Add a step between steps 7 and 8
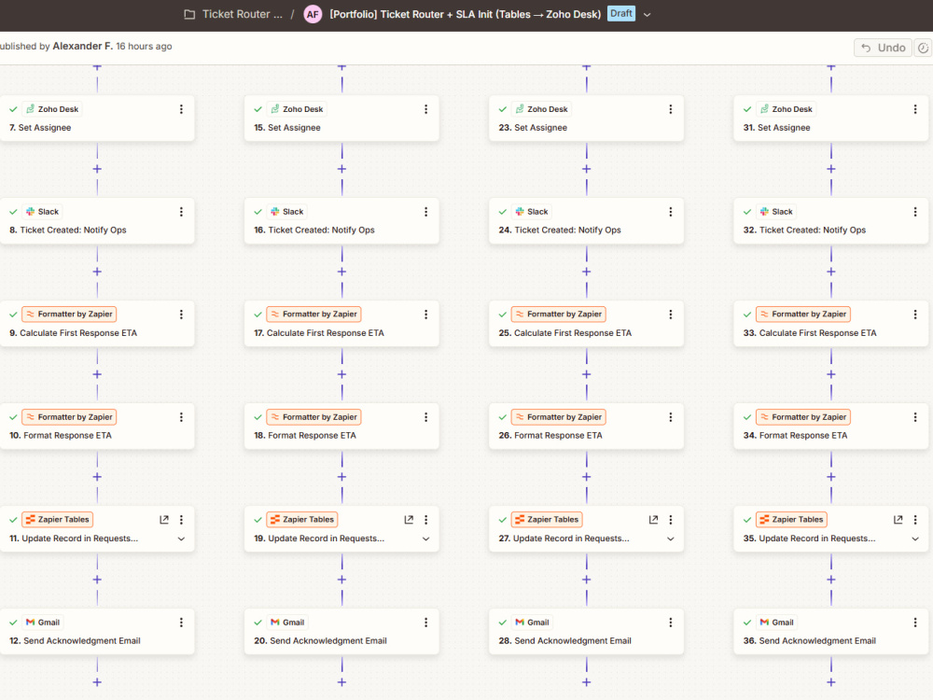Viewport: 933px width, 700px height. click(97, 169)
